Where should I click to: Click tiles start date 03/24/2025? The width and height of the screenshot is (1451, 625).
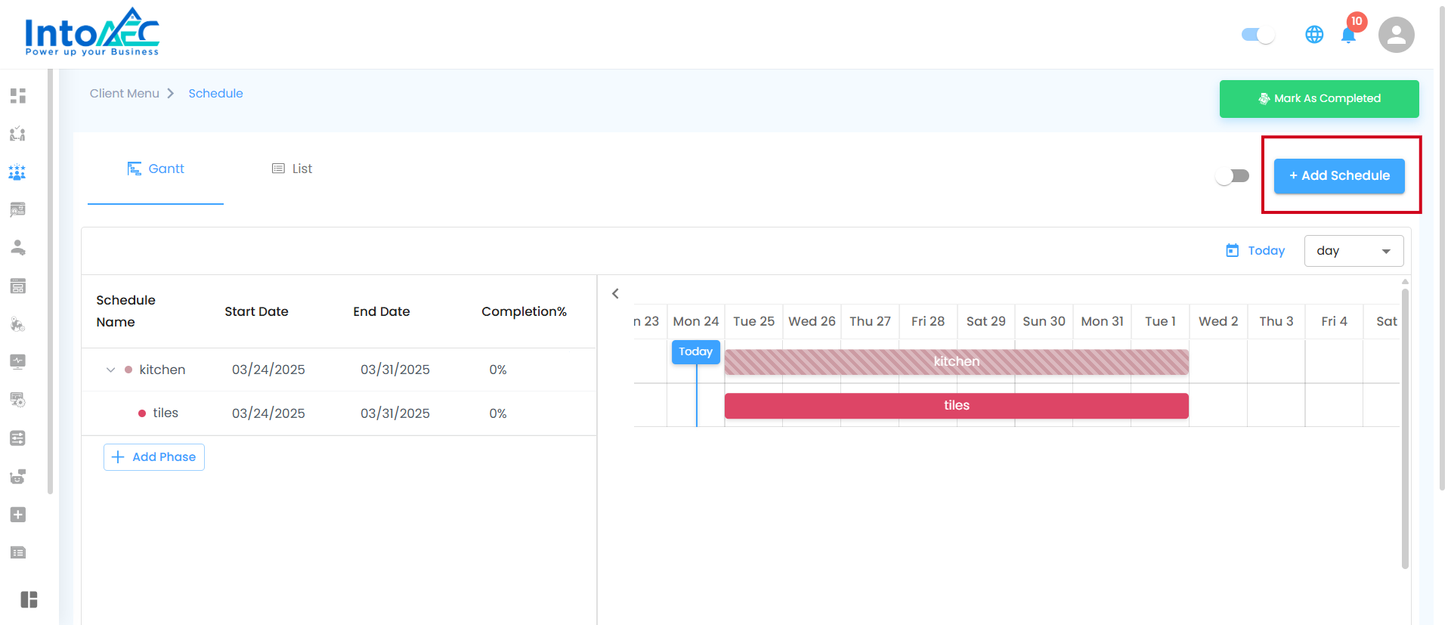(x=268, y=413)
